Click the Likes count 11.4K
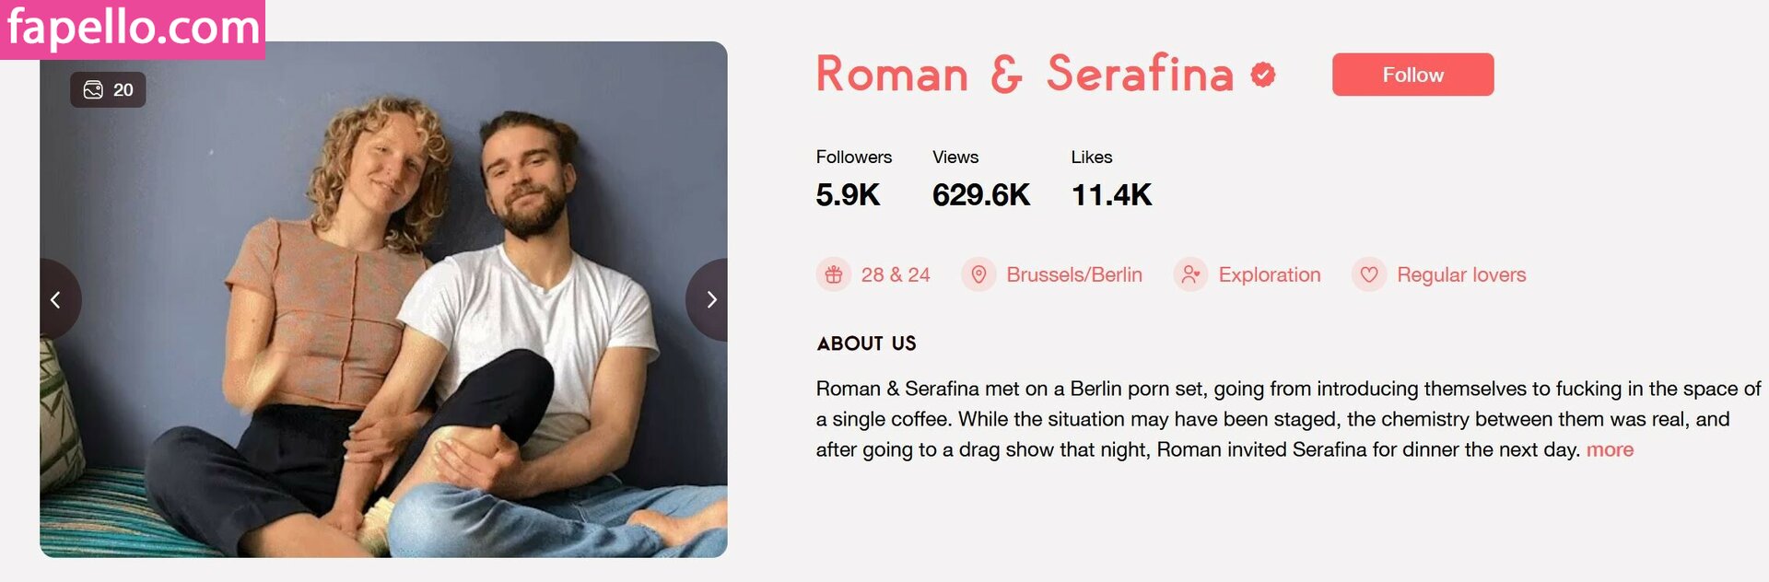1769x582 pixels. (x=1111, y=194)
